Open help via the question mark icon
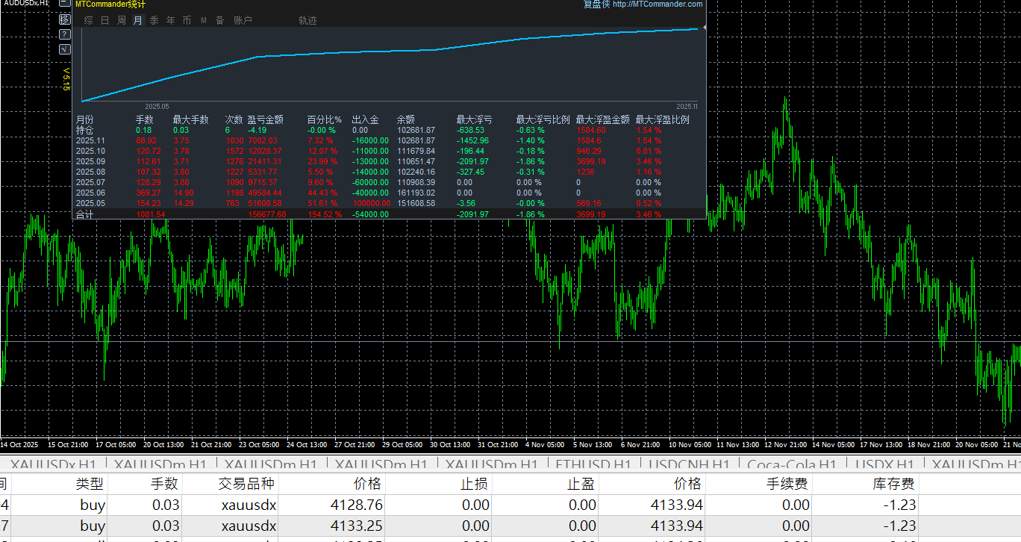 point(65,34)
